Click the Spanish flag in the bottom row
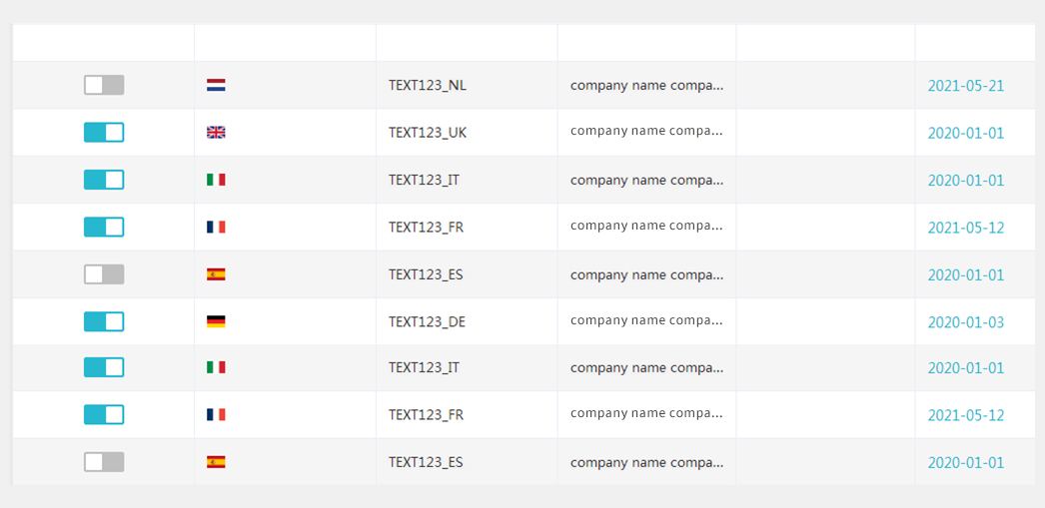Screen dimensions: 1045x508 (216, 462)
